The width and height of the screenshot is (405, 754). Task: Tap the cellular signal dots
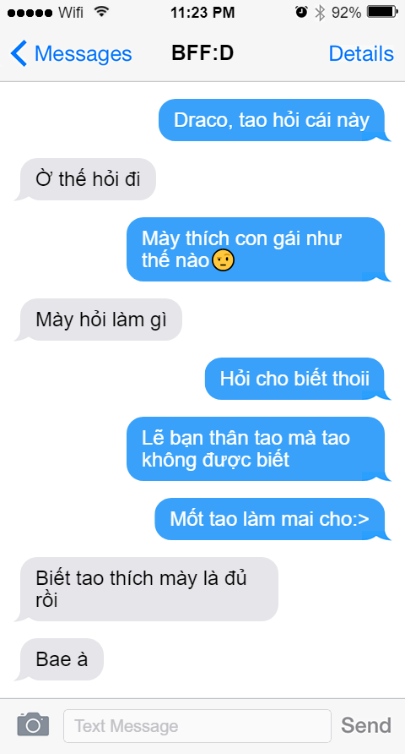tap(30, 13)
